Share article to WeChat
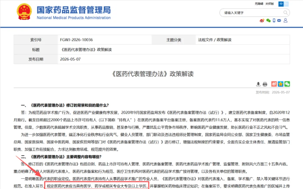 pyautogui.click(x=287, y=84)
